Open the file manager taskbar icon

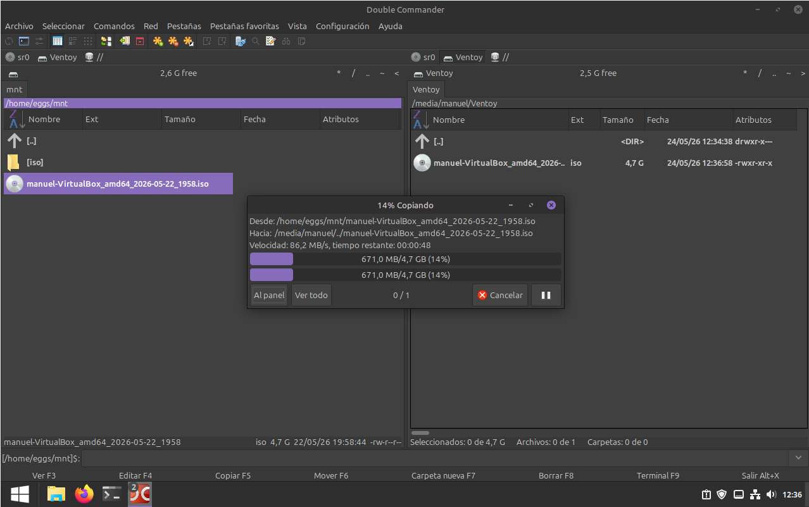pyautogui.click(x=56, y=494)
